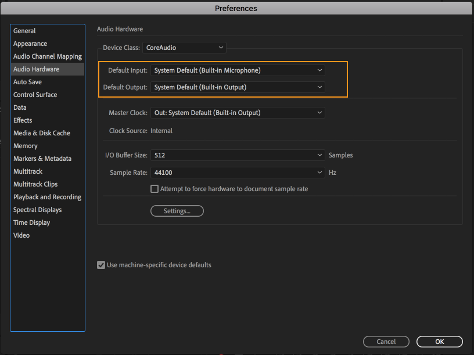The height and width of the screenshot is (355, 474).
Task: Click the Settings... button
Action: (x=177, y=211)
